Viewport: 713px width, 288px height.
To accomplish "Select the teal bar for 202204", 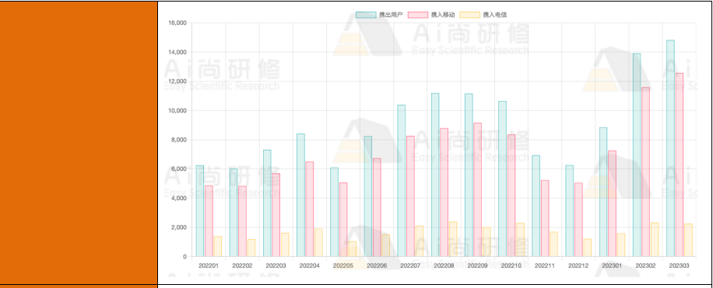I will point(300,196).
